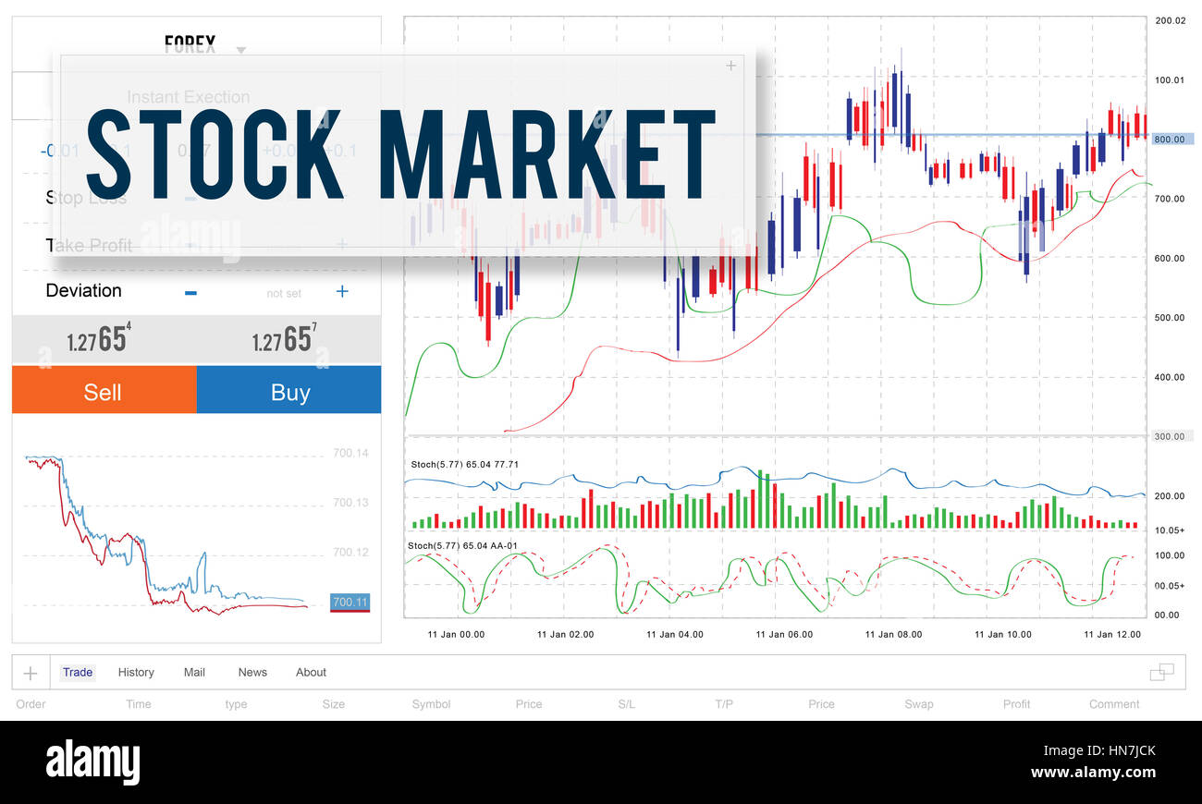The width and height of the screenshot is (1202, 804).
Task: Click the 11 Jan 00.00 time axis label
Action: point(456,634)
